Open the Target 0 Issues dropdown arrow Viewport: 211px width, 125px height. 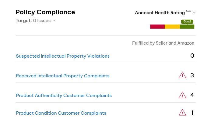tap(54, 20)
